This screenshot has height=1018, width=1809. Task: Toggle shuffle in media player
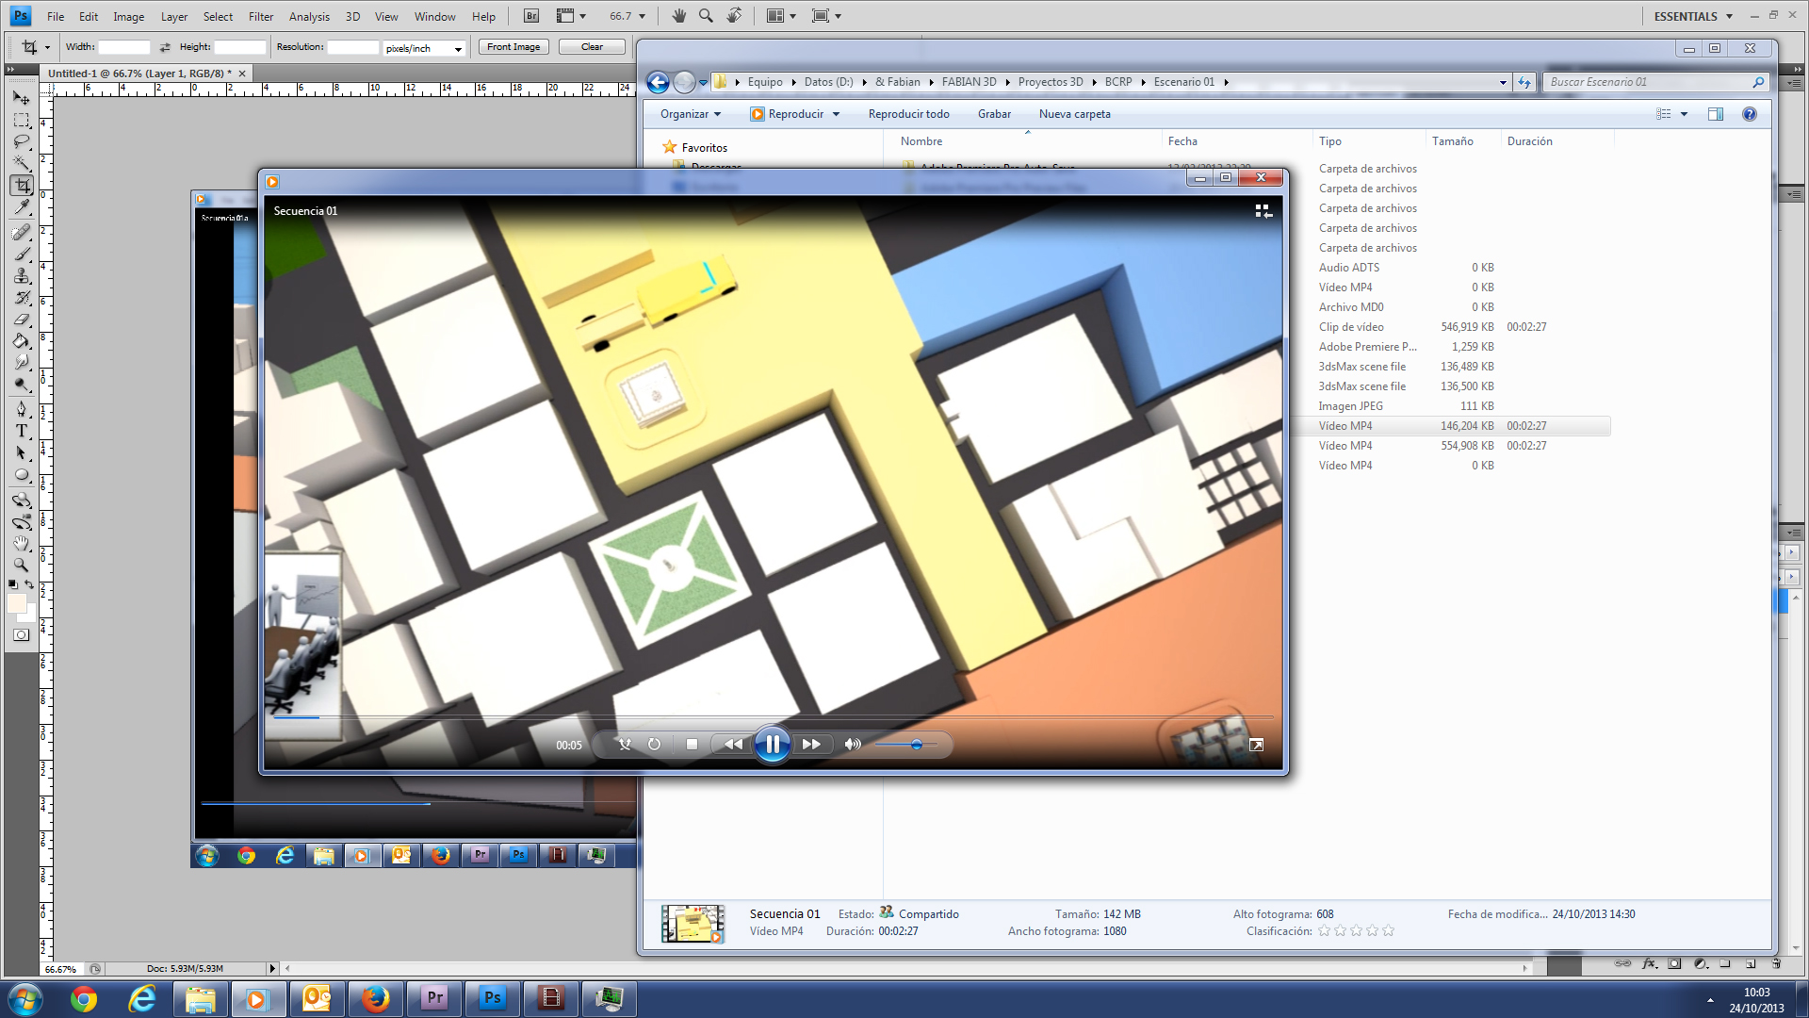coord(624,745)
